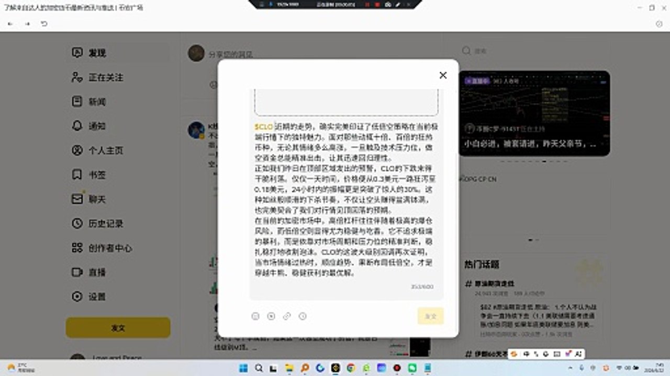This screenshot has width=670, height=376.
Task: Click the compass icon beside 发现
Action: [77, 53]
